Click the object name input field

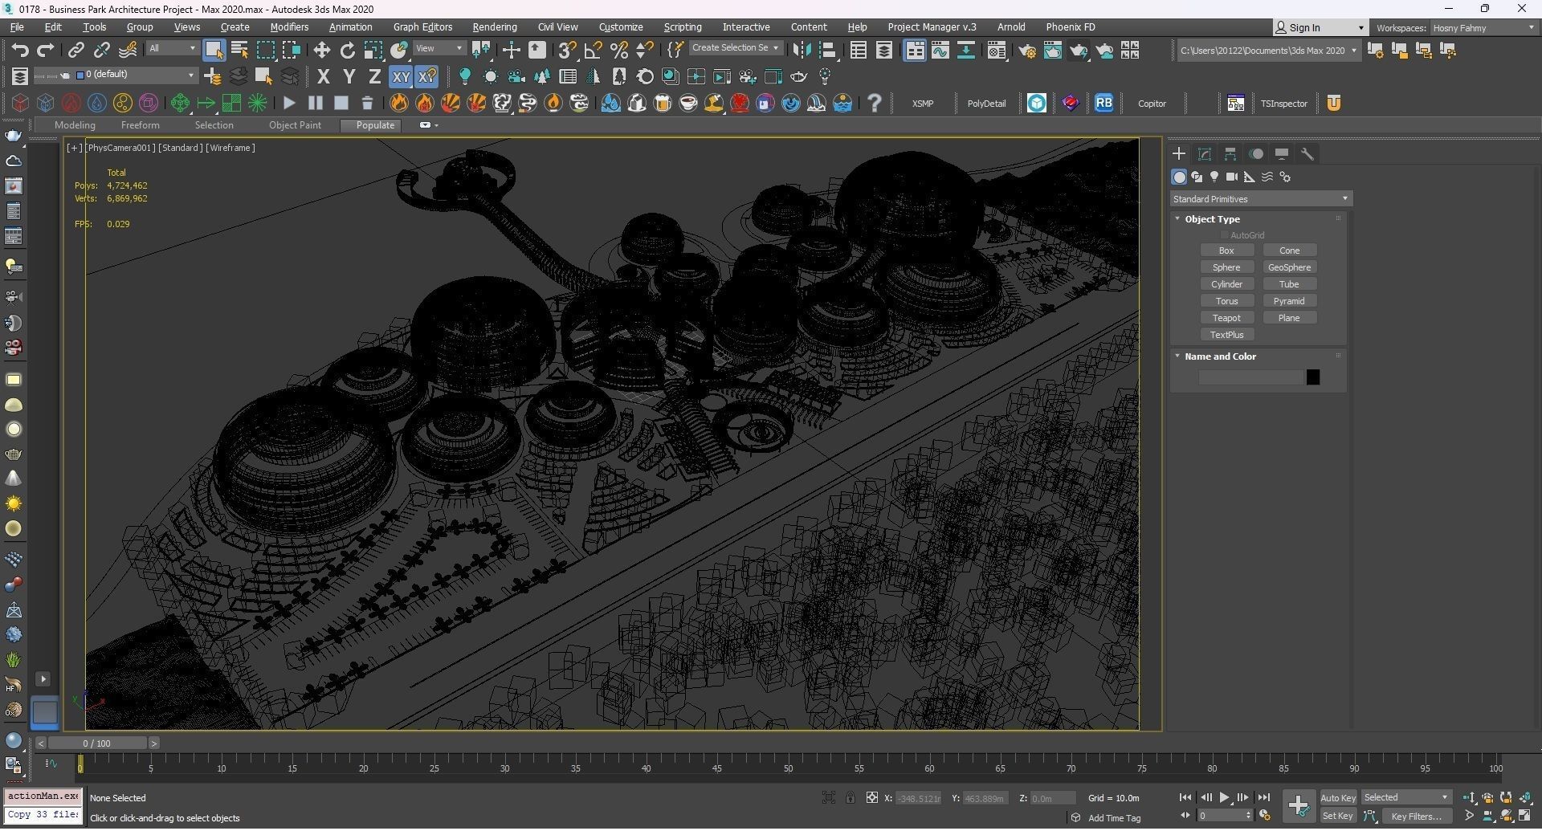1250,377
